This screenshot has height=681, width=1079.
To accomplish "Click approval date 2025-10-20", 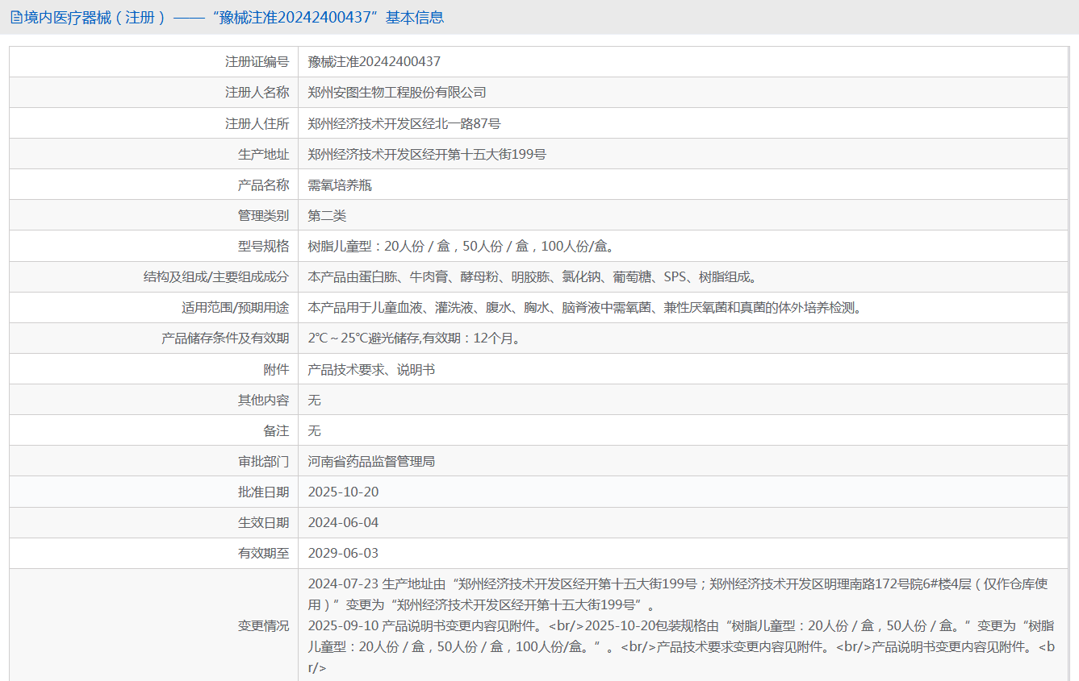I will 343,492.
